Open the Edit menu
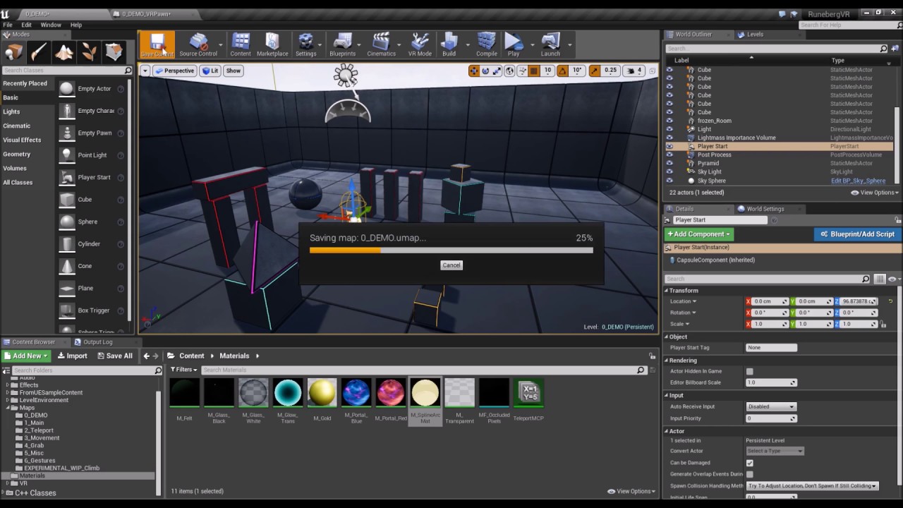Viewport: 903px width, 508px height. click(x=26, y=25)
